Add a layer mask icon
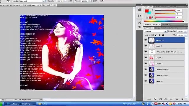This screenshot has height=106, width=189. point(160,99)
